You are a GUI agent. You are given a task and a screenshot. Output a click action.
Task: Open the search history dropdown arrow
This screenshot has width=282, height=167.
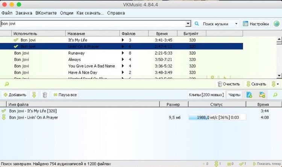pyautogui.click(x=188, y=24)
